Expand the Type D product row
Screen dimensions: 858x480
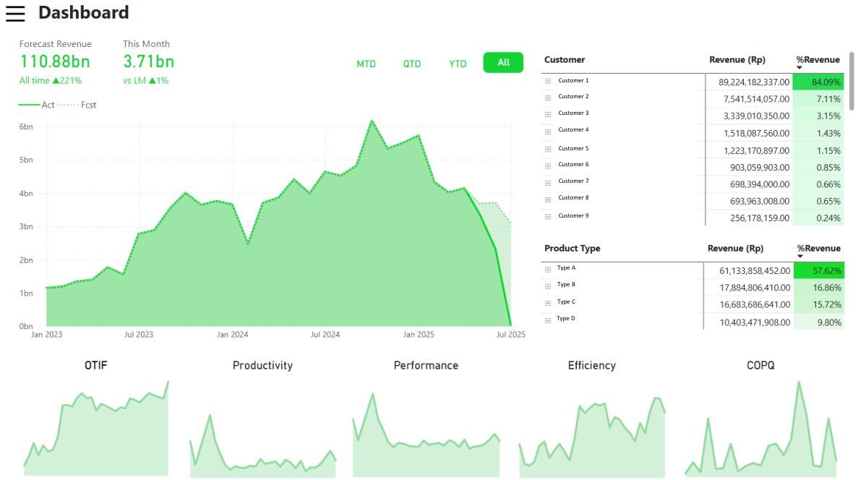(x=548, y=320)
